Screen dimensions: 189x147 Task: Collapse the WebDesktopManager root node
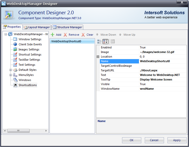[x=6, y=34]
